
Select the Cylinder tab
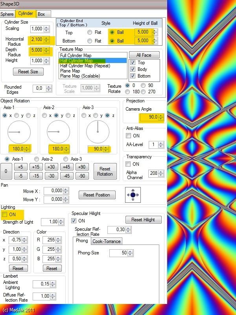[x=26, y=13]
